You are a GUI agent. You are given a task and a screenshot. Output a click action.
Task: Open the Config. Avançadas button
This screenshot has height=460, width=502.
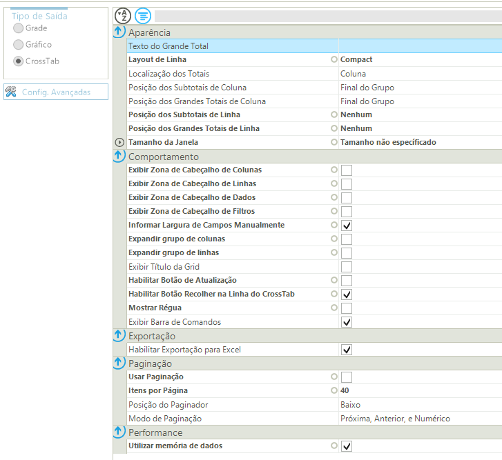click(56, 92)
